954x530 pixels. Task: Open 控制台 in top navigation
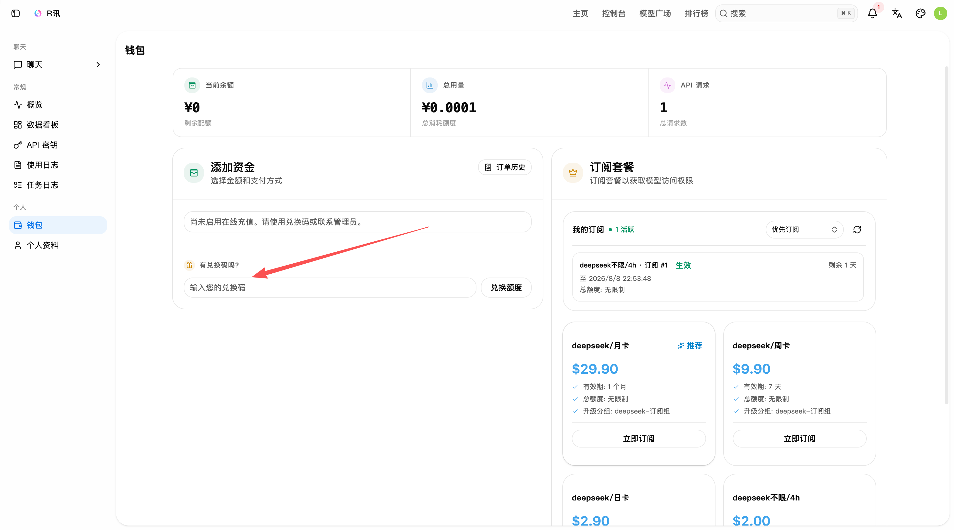[614, 13]
